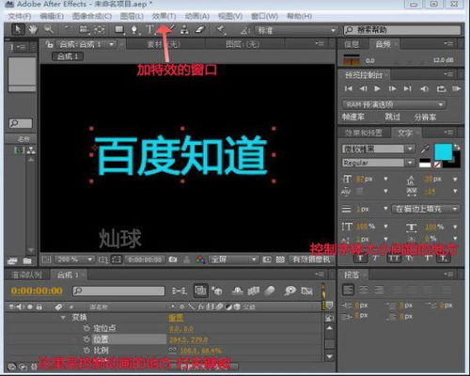This screenshot has width=470, height=376.
Task: Open the show channel RGB icon
Action: (200, 259)
